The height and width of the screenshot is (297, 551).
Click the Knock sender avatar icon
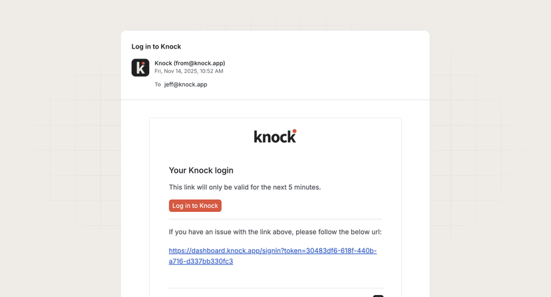pyautogui.click(x=140, y=67)
